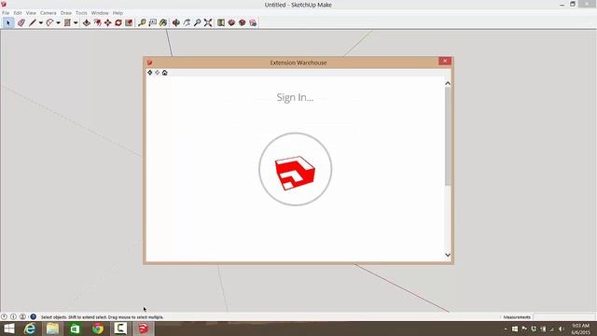Activate the Orbit camera tool

click(176, 22)
